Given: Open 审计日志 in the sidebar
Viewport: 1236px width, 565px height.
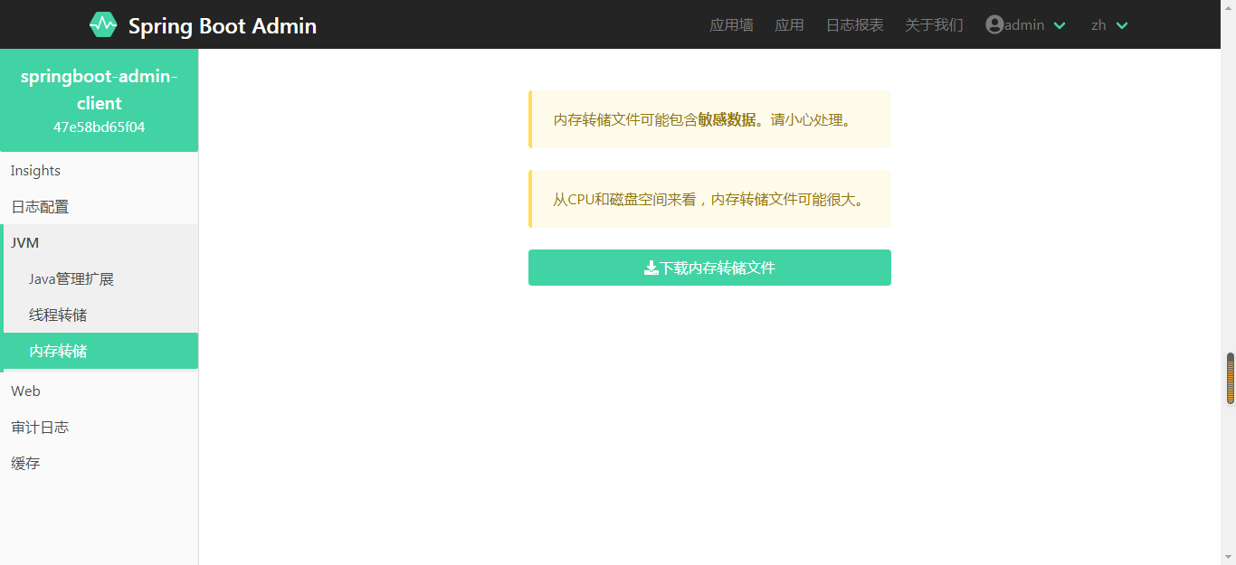Looking at the screenshot, I should point(100,428).
